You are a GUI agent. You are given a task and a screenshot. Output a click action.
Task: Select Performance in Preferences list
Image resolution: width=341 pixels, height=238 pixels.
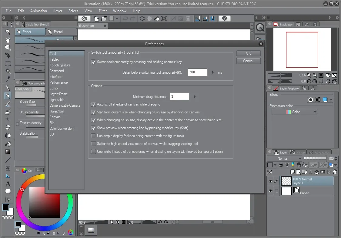(59, 82)
